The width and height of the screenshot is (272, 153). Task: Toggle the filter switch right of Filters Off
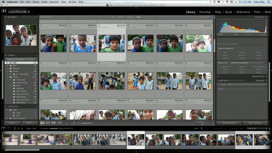[x=269, y=128]
